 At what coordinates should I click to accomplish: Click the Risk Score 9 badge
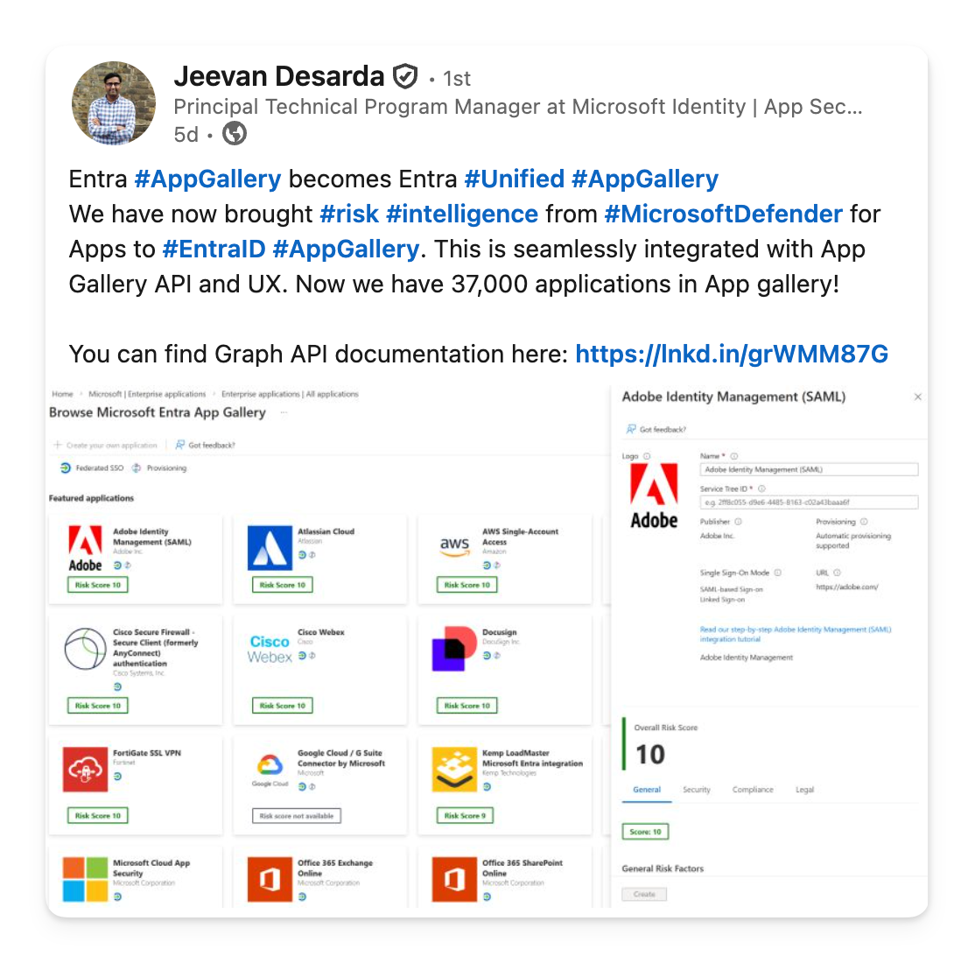pos(465,816)
